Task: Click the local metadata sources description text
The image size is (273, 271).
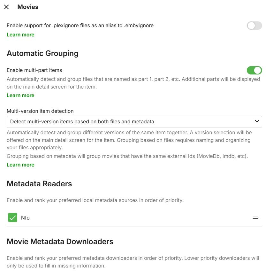Action: pos(95,200)
